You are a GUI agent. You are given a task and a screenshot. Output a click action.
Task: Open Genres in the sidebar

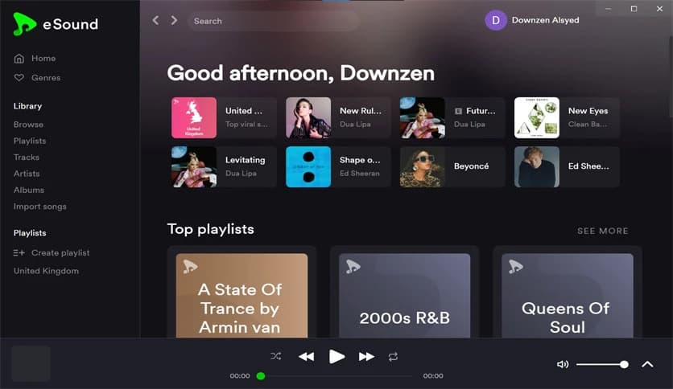[46, 77]
